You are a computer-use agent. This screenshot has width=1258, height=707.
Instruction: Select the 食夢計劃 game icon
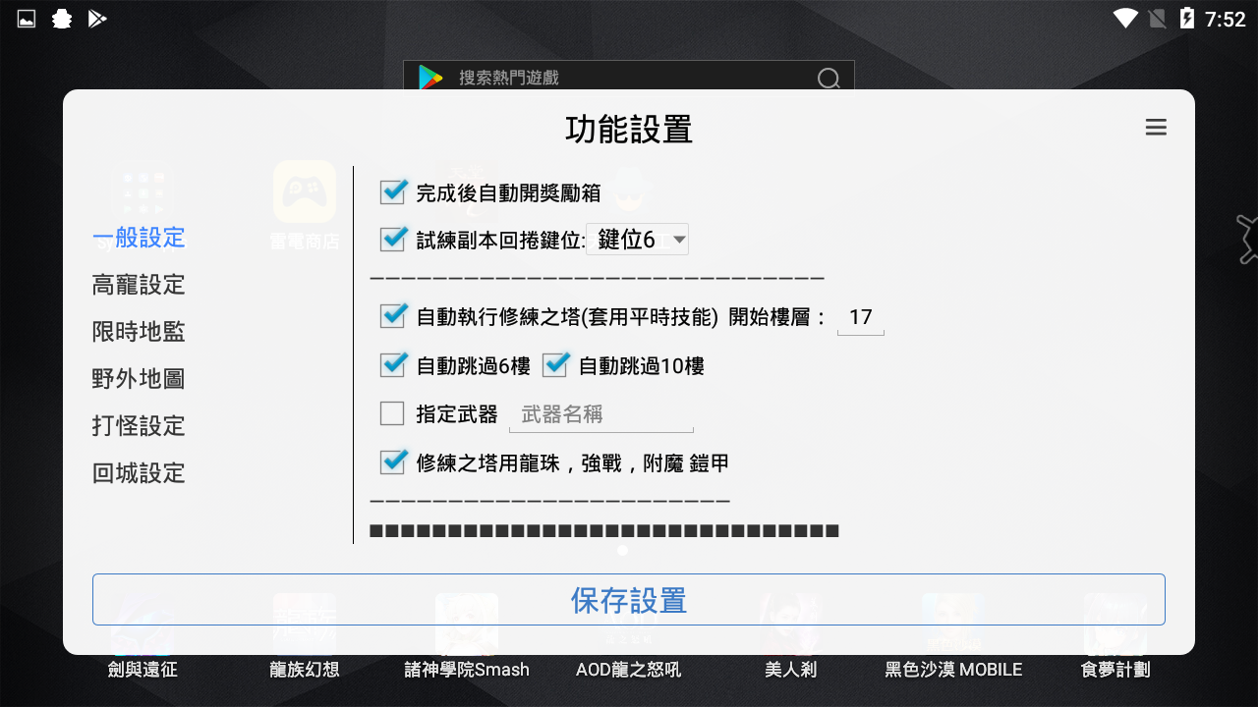1115,624
